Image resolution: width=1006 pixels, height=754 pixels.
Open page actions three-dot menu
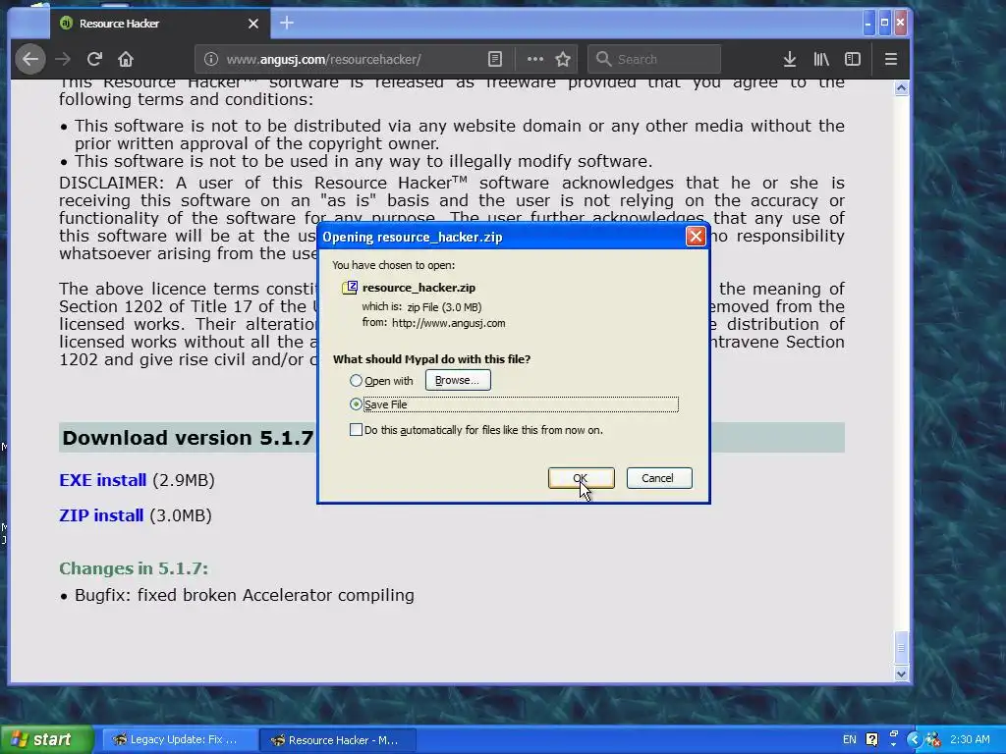pyautogui.click(x=535, y=60)
